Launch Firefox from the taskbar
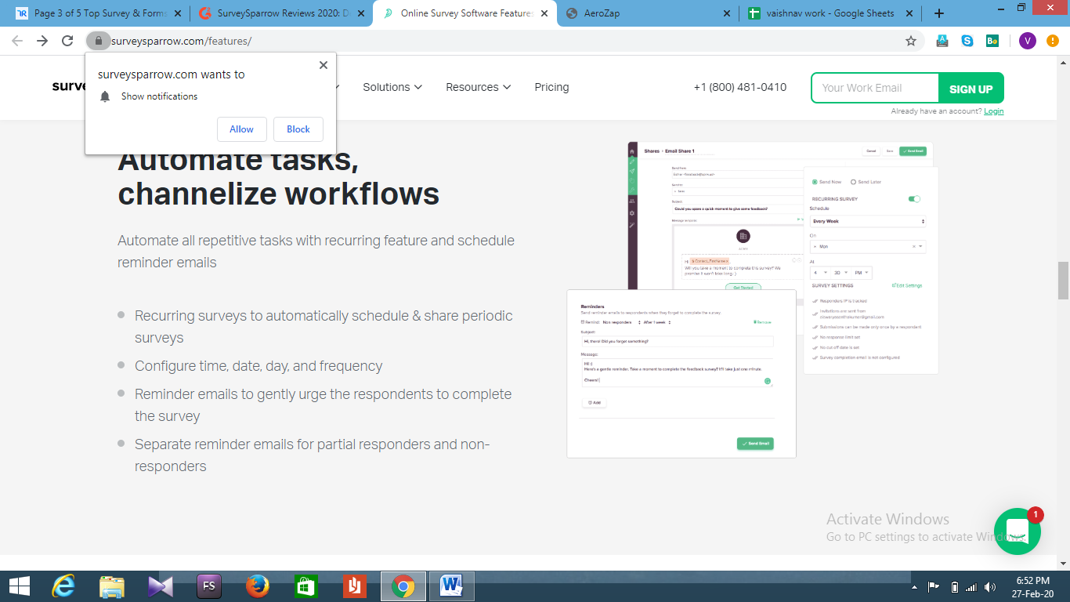The image size is (1070, 602). 258,586
